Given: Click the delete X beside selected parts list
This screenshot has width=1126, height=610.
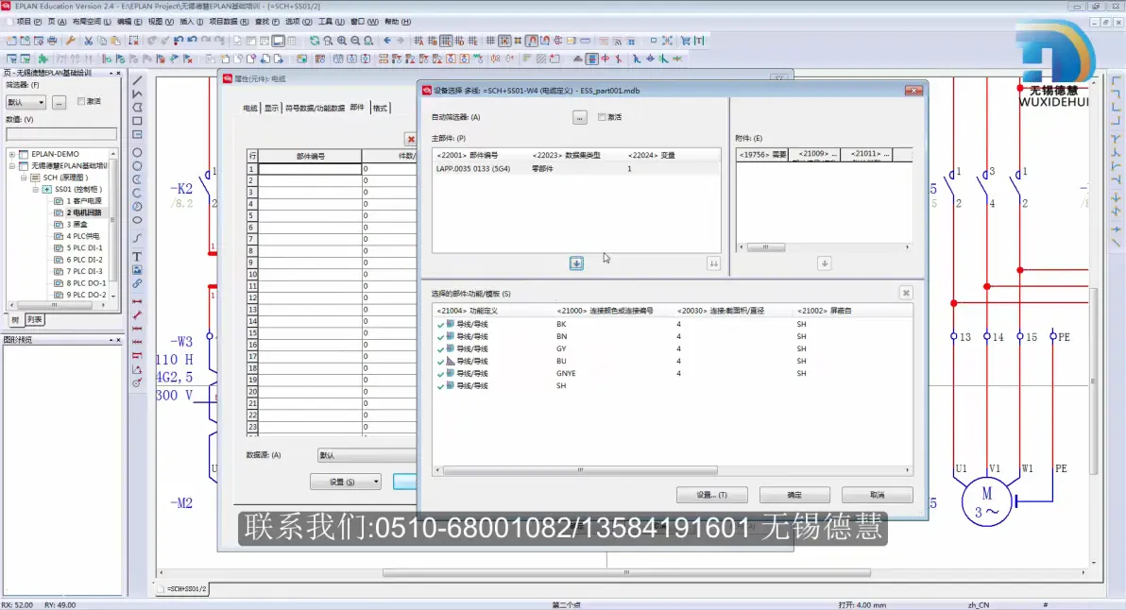Looking at the screenshot, I should (x=906, y=293).
